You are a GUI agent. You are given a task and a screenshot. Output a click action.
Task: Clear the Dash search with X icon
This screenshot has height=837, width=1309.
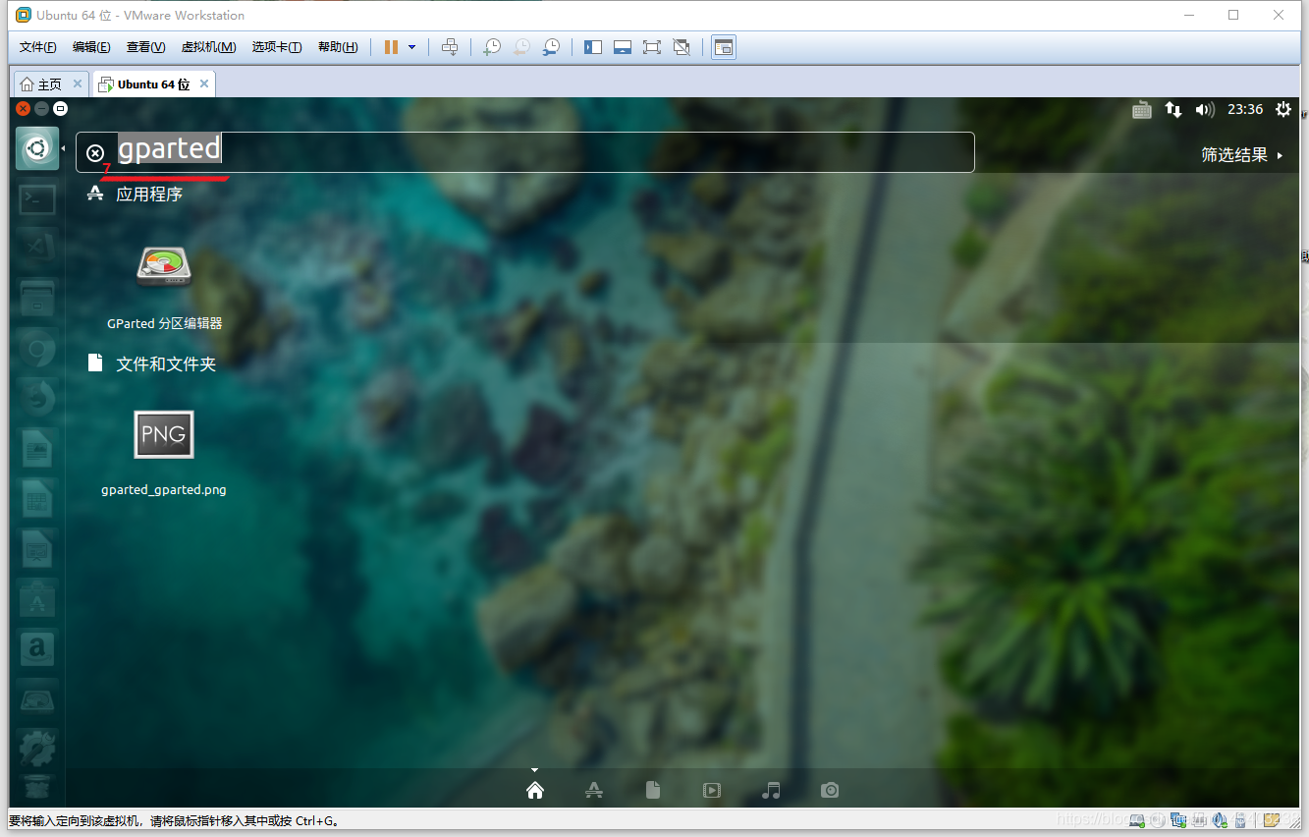pyautogui.click(x=95, y=152)
